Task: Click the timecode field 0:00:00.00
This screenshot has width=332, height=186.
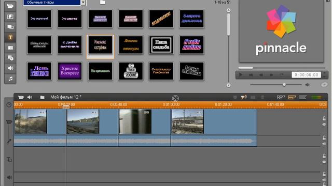Action: pos(306,75)
